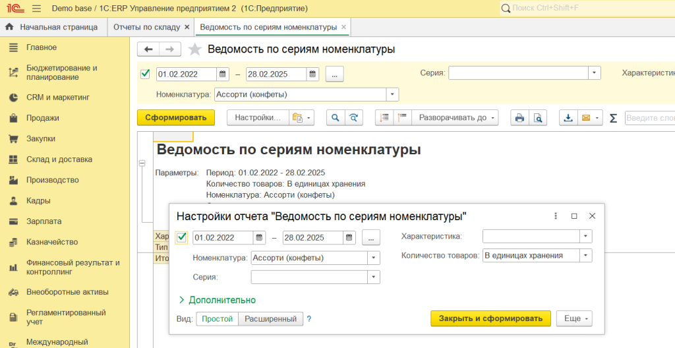Open calendar for start date in settings dialog
Screen dimensions: 675x348
[258, 237]
